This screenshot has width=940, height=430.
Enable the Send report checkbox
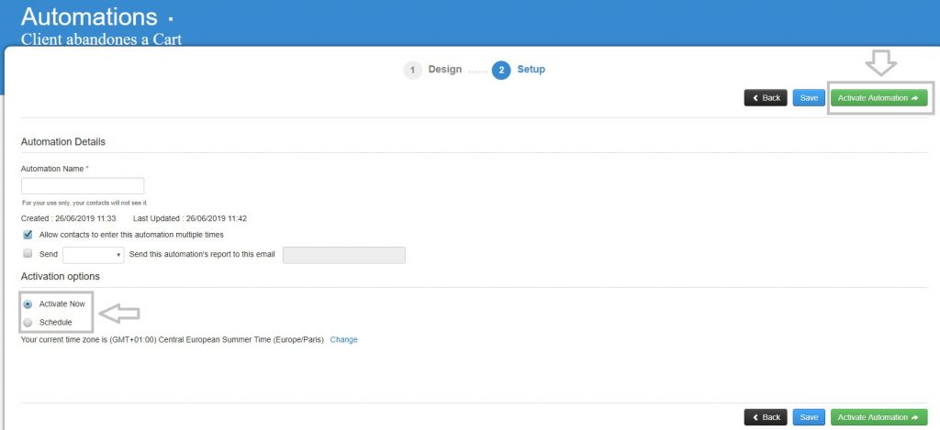click(x=28, y=253)
